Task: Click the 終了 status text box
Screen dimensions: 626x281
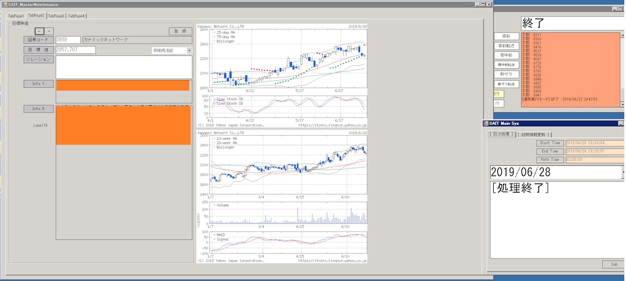Action: 572,23
